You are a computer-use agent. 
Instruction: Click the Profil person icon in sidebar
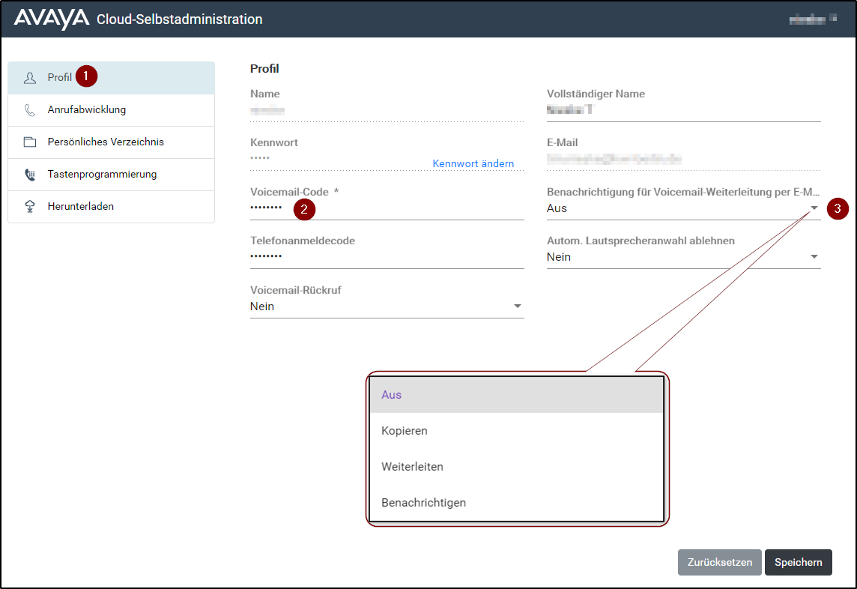coord(30,78)
